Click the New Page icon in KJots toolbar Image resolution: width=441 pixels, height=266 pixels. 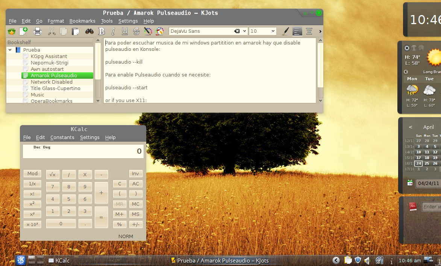pyautogui.click(x=24, y=31)
